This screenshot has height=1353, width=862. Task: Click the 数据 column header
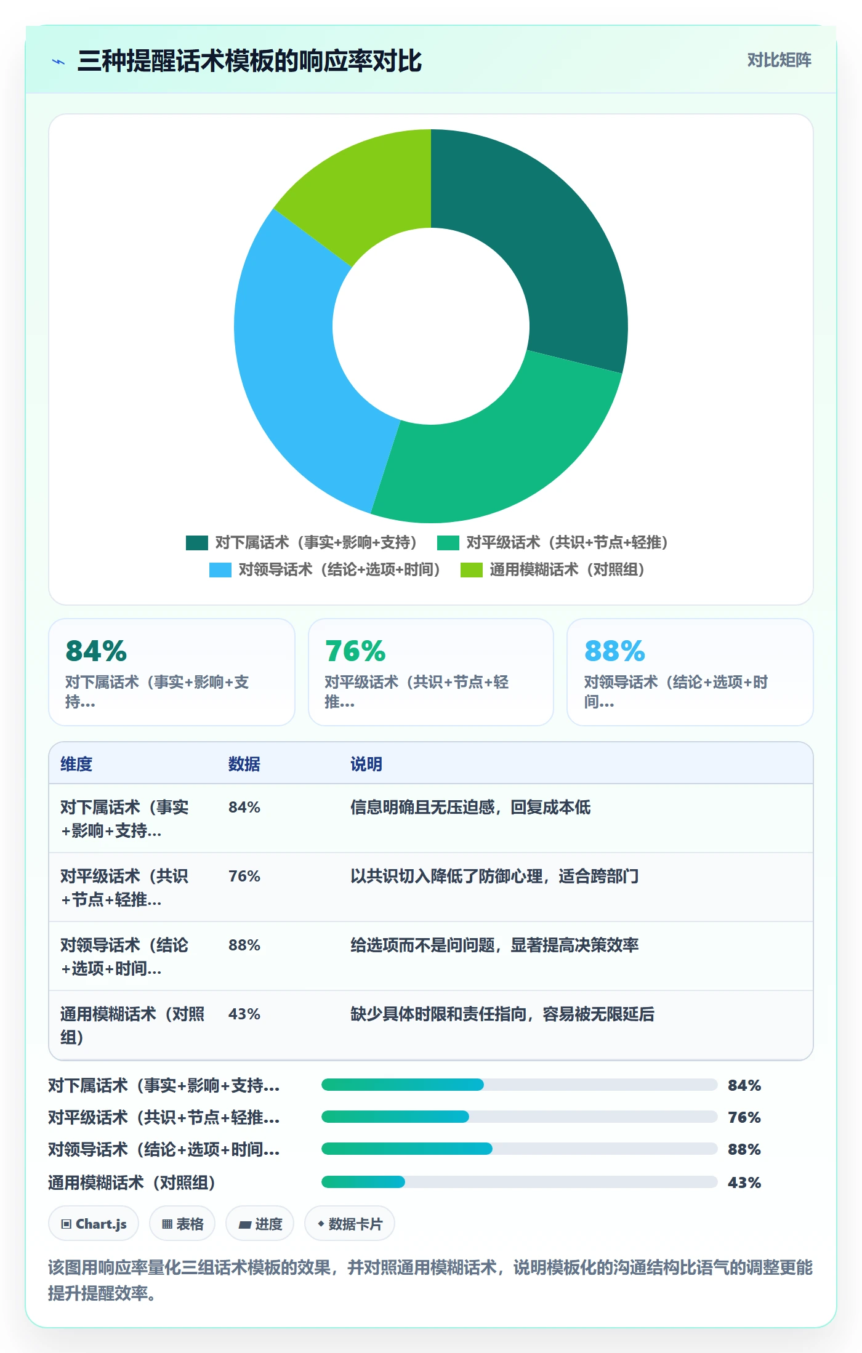click(x=244, y=764)
